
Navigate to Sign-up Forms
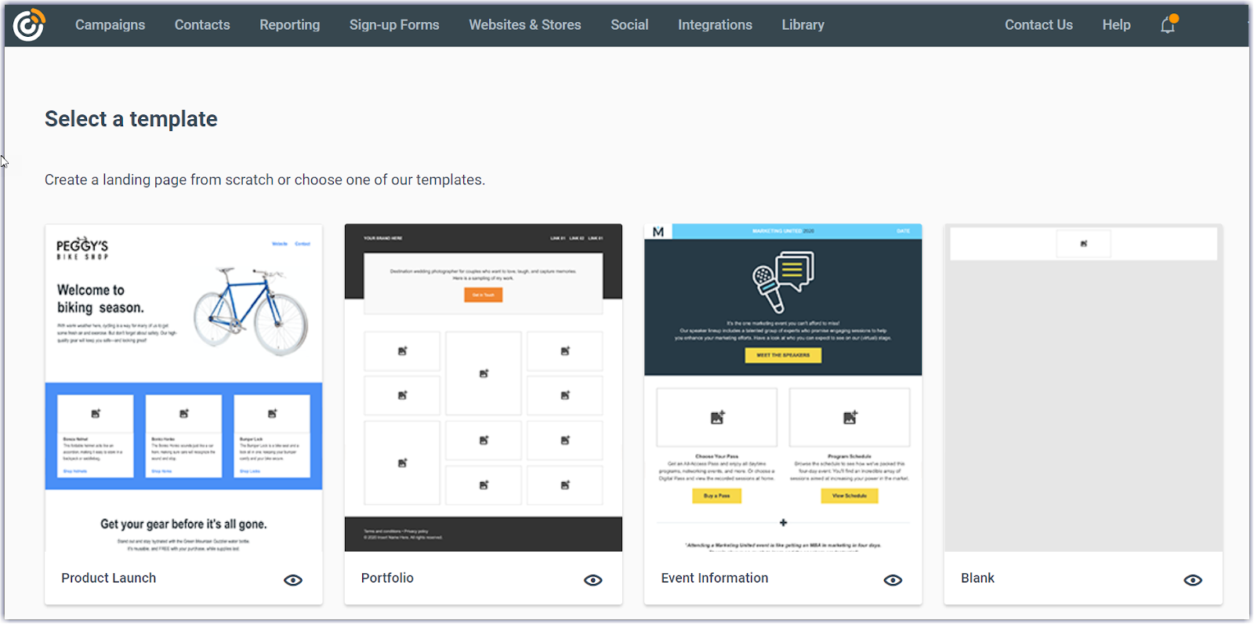pos(394,25)
